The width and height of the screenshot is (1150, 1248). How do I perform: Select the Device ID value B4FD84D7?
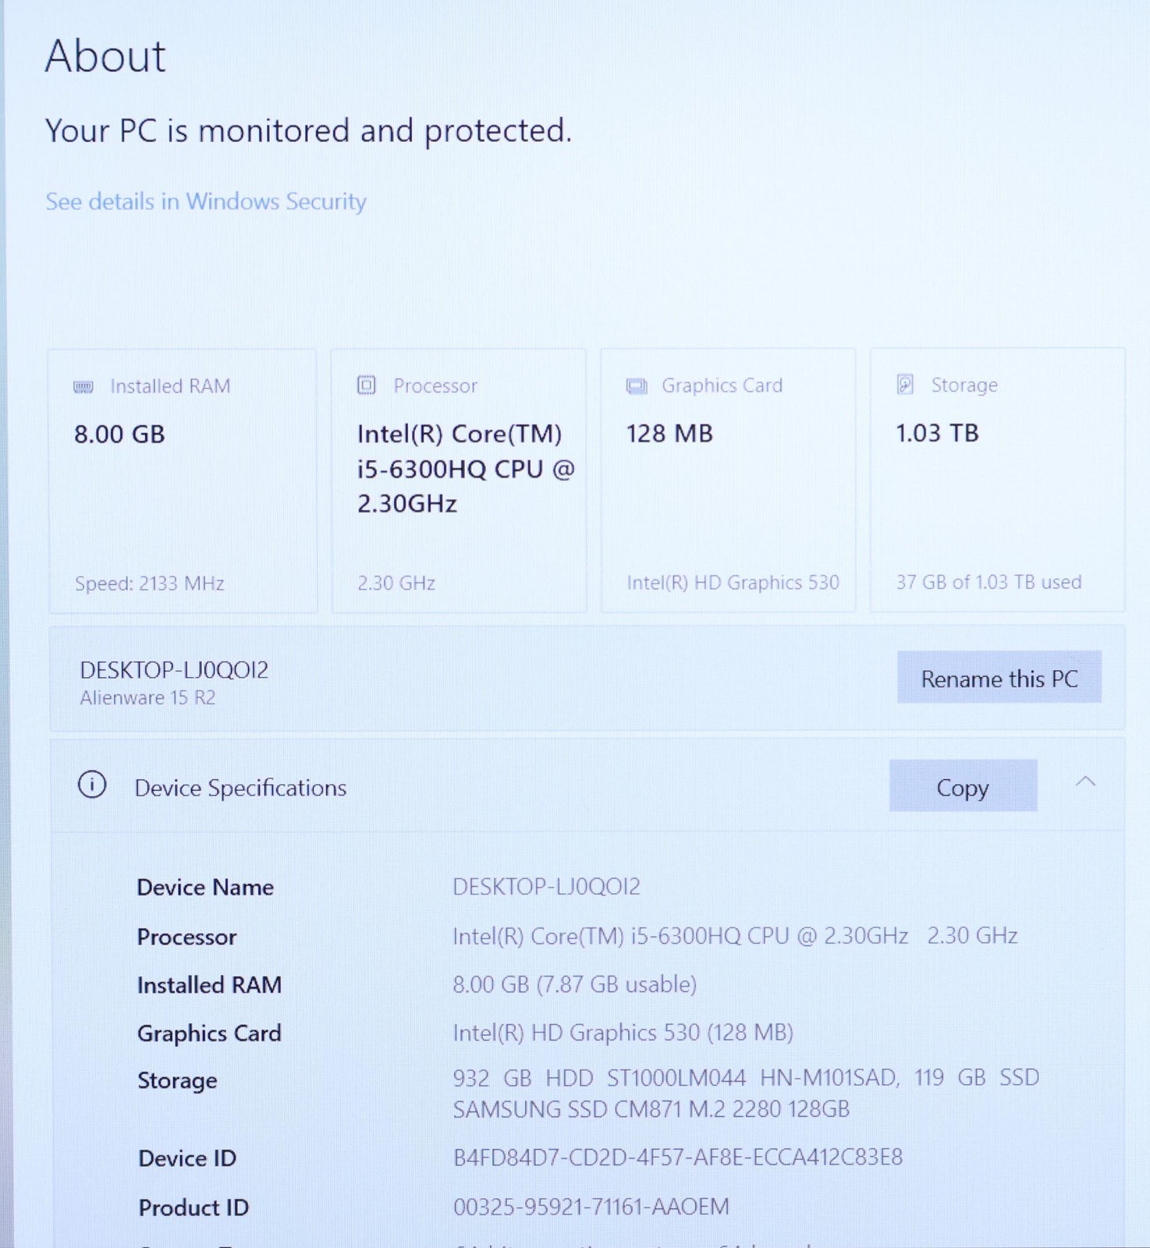677,1158
